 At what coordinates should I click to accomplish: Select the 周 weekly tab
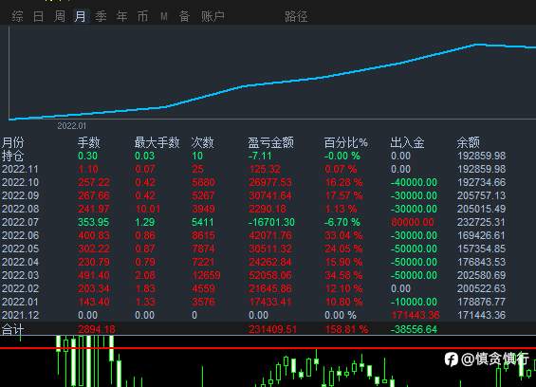coord(60,16)
